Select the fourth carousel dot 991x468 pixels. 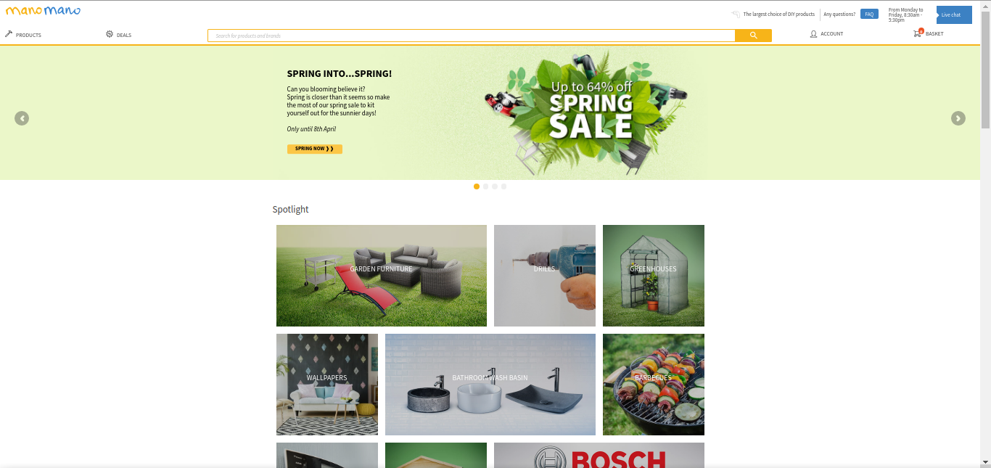pyautogui.click(x=503, y=186)
